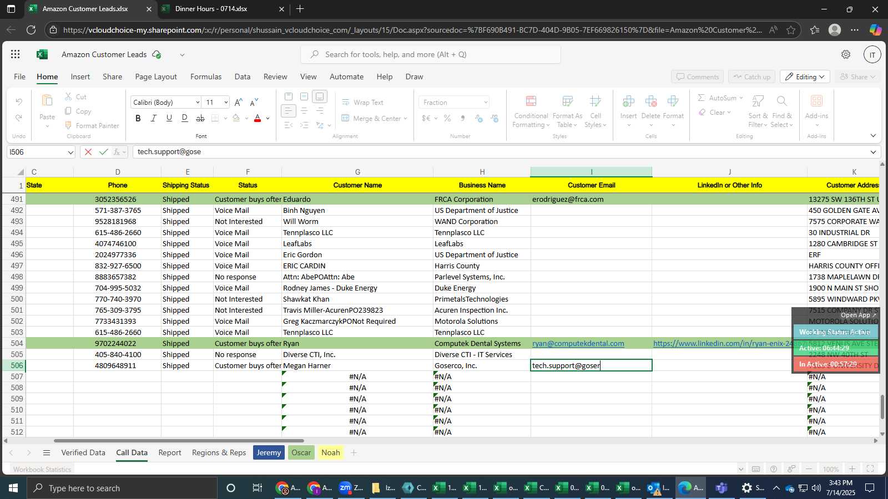Image resolution: width=888 pixels, height=499 pixels.
Task: Apply the fill color bucket
Action: click(236, 118)
